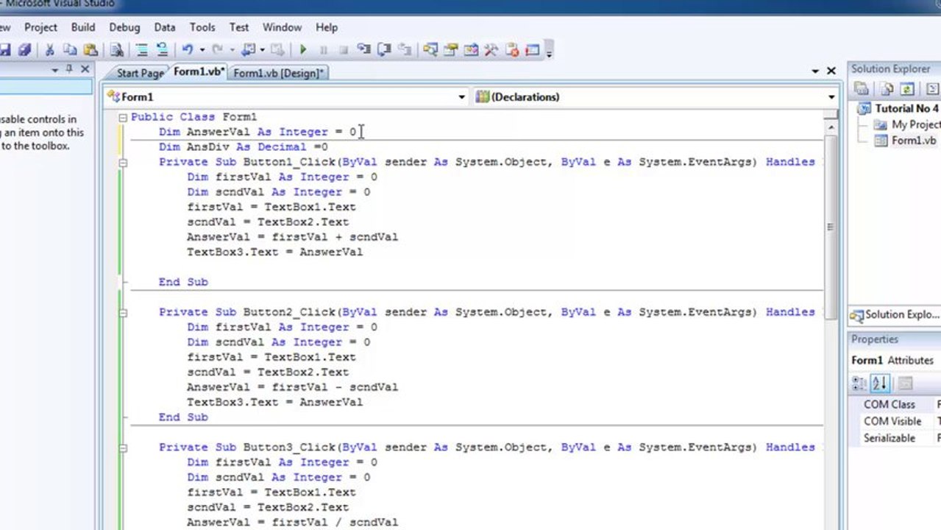Click the green Start Debugging button
Image resolution: width=941 pixels, height=530 pixels.
pyautogui.click(x=302, y=50)
